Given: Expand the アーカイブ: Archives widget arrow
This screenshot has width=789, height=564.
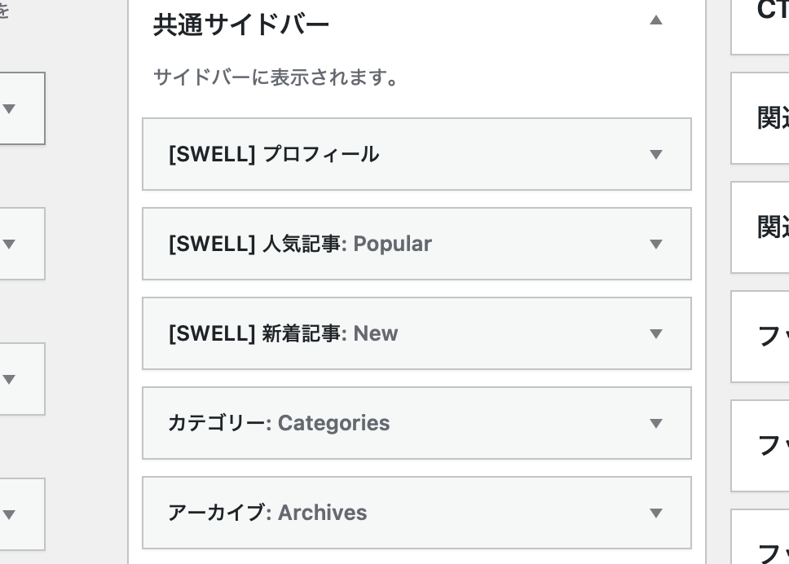Looking at the screenshot, I should (656, 513).
